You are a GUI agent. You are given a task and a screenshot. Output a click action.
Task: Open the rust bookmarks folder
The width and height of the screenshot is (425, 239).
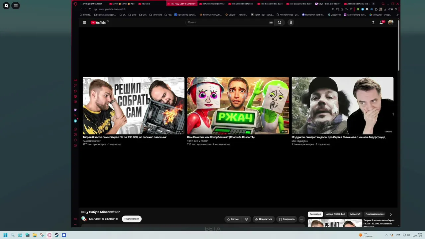[168, 15]
